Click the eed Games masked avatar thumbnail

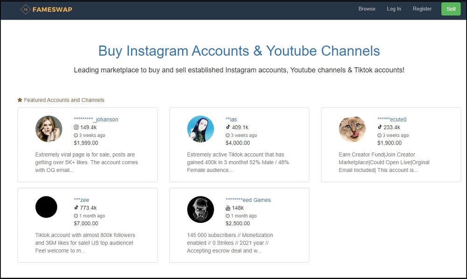(x=200, y=209)
